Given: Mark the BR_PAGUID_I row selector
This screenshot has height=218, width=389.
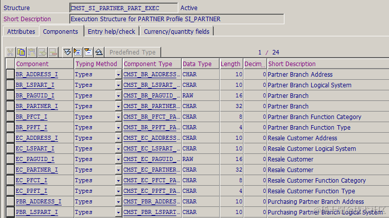Looking at the screenshot, I should 11,95.
